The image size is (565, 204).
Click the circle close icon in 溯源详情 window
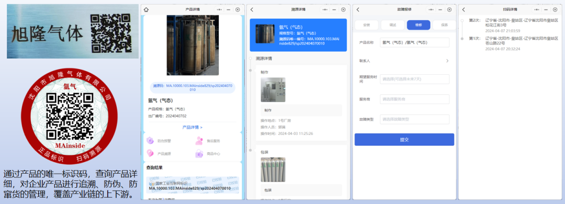343,10
